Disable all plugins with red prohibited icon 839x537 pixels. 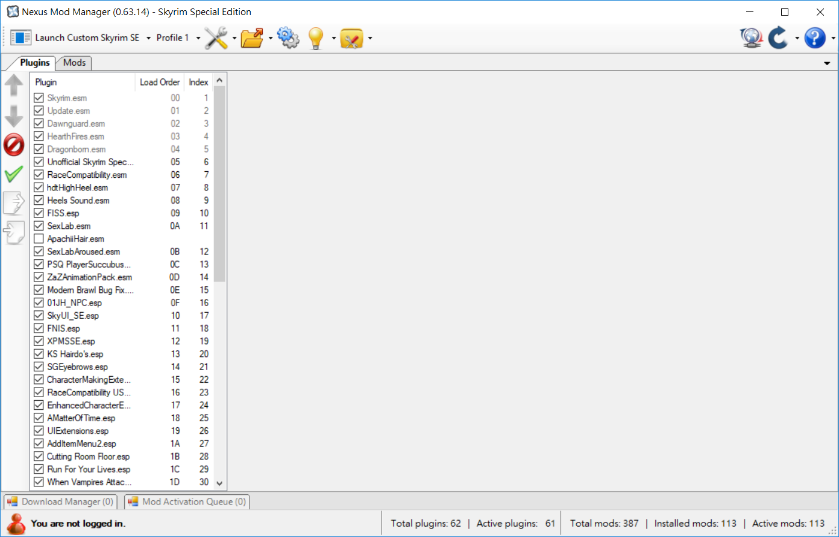14,145
